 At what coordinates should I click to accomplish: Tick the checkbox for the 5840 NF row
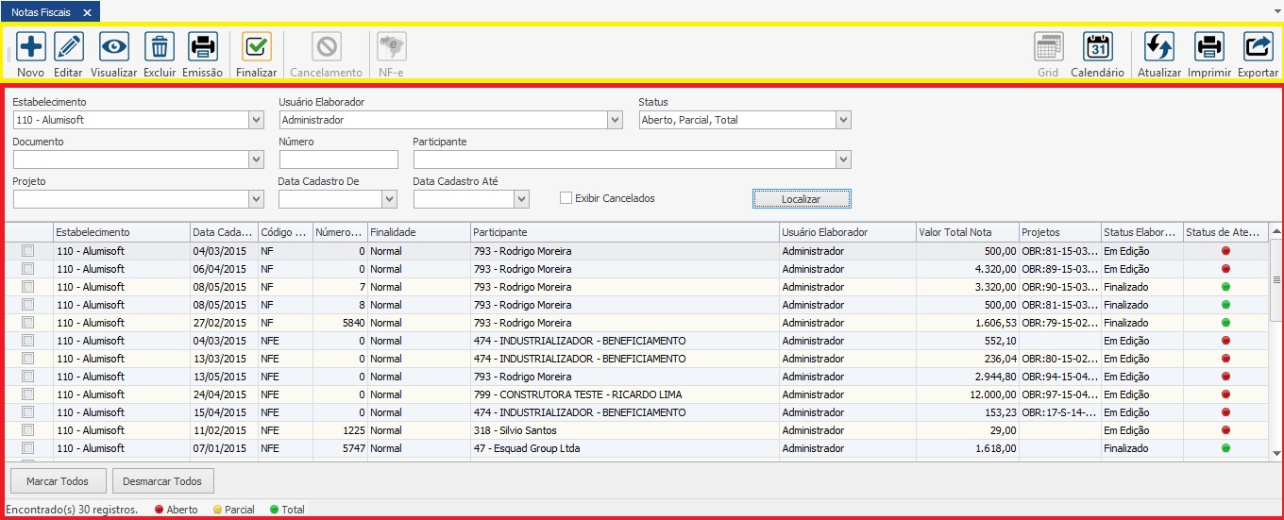pyautogui.click(x=28, y=323)
